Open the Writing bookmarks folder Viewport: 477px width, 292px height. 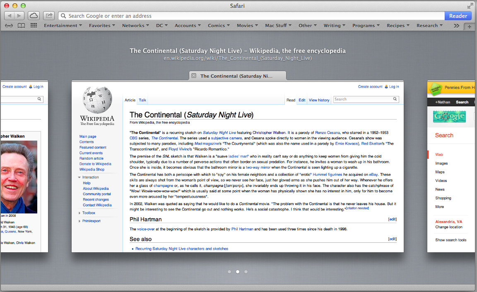(x=334, y=26)
